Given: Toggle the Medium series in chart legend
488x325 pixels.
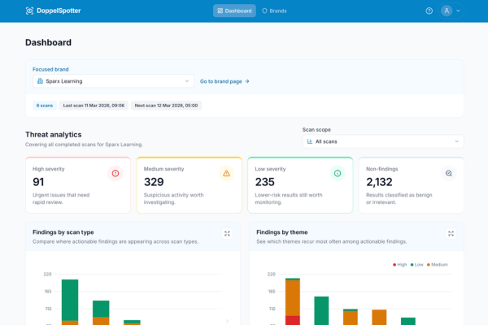Looking at the screenshot, I should (x=438, y=265).
